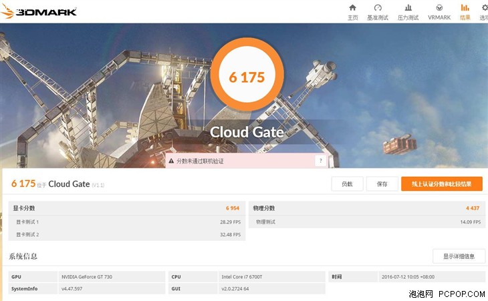Click the 物理分数 physics score header
Viewport: 488px width, 301px height.
pos(264,208)
